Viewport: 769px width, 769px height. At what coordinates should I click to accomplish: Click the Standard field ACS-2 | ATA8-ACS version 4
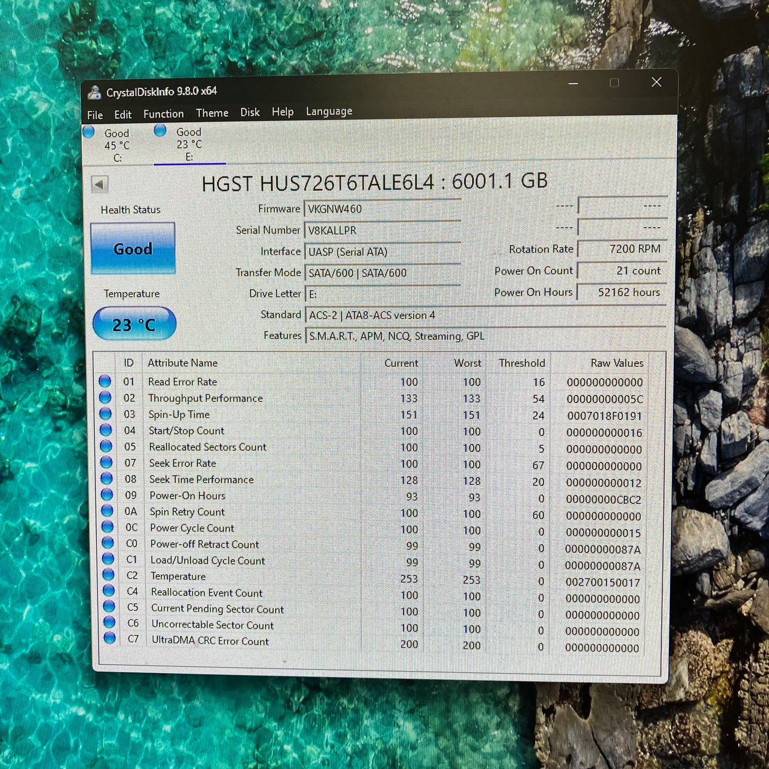tap(485, 315)
